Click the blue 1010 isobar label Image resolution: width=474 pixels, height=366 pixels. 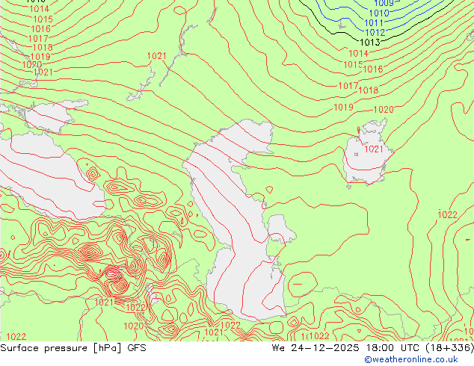(379, 13)
